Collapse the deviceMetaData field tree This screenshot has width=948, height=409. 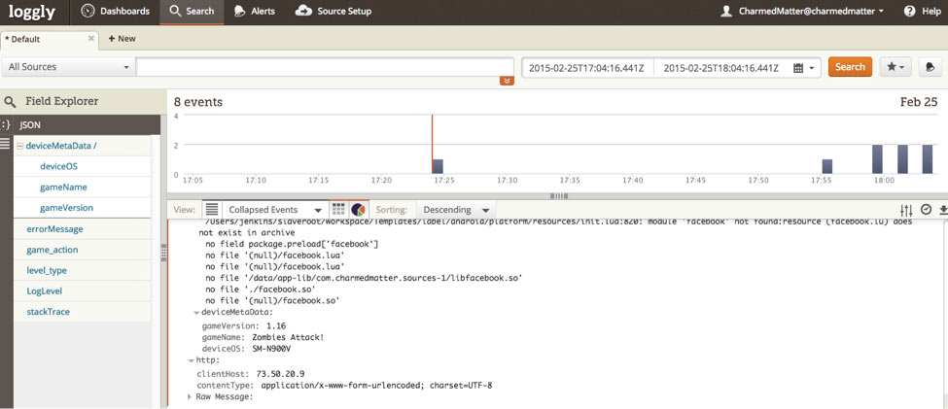pyautogui.click(x=19, y=146)
